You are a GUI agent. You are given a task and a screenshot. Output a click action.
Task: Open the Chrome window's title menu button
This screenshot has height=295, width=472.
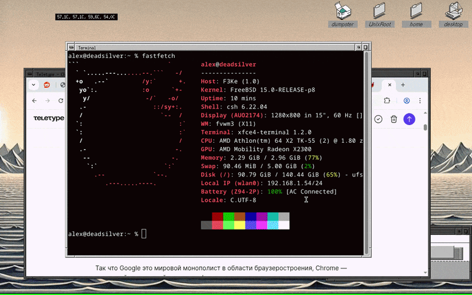29,74
